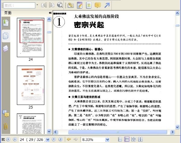Select the yellow sticky comment tool
The width and height of the screenshot is (181, 143).
click(98, 5)
